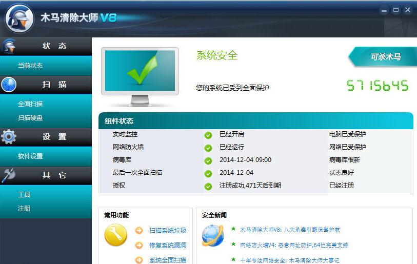Viewport: 417px width, 264px height.
Task: Start 全面扫描 from the sidebar
Action: 30,104
